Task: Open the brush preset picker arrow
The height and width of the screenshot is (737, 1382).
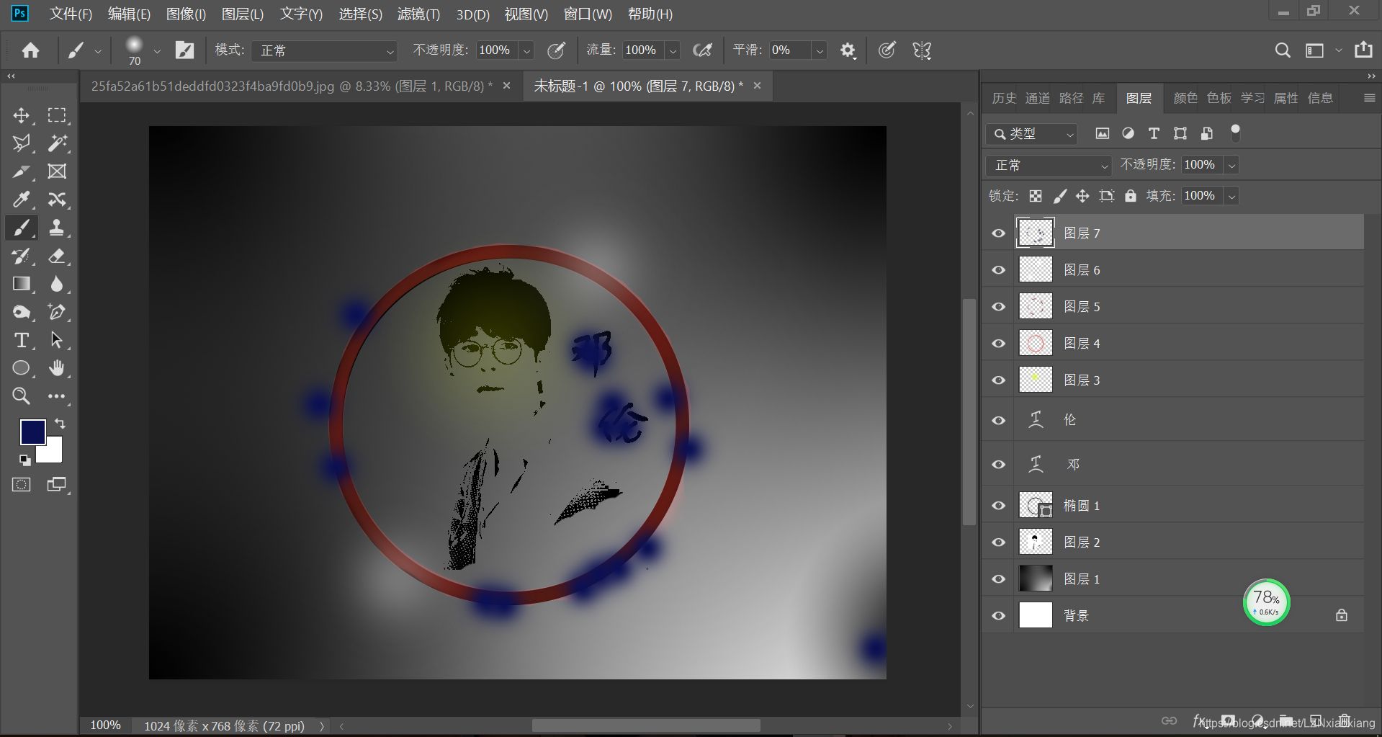Action: (x=157, y=51)
